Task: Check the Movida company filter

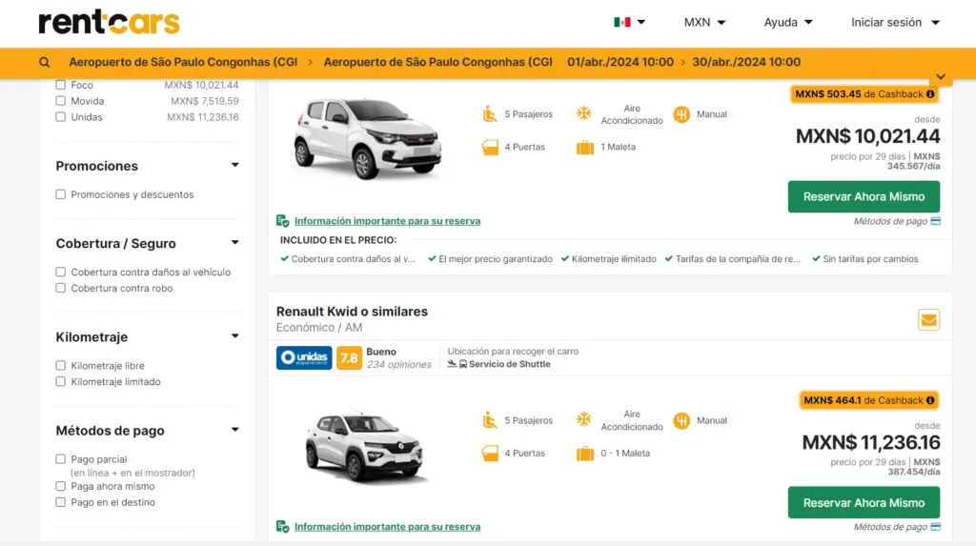Action: coord(60,101)
